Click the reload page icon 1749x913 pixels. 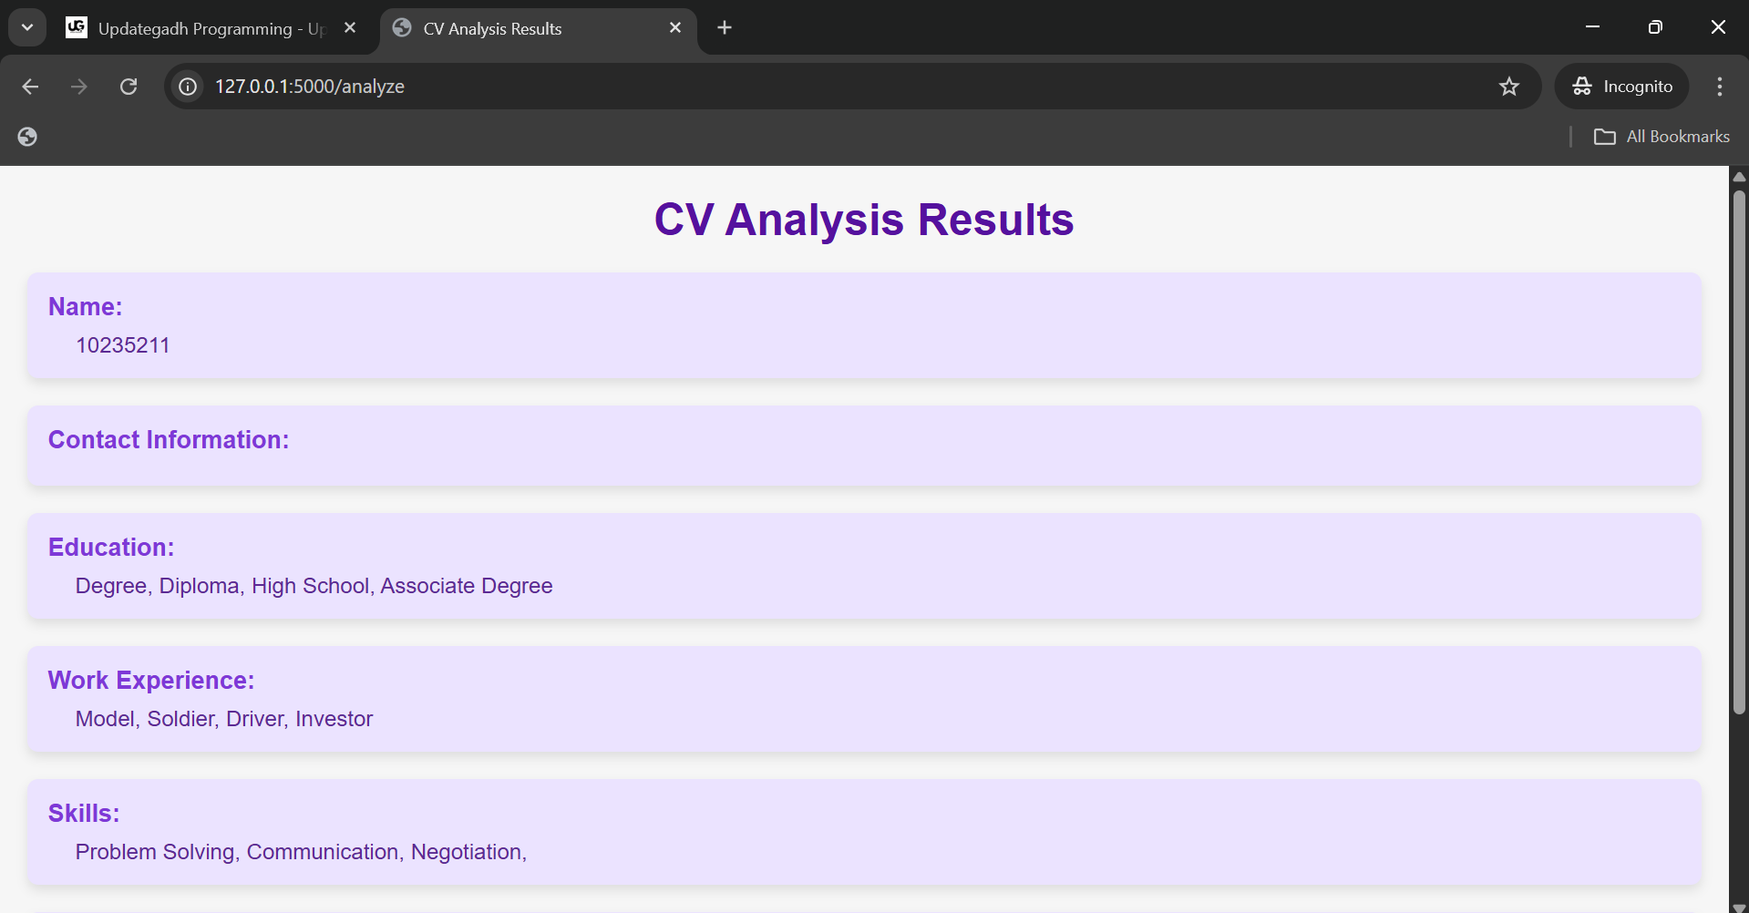pos(129,86)
